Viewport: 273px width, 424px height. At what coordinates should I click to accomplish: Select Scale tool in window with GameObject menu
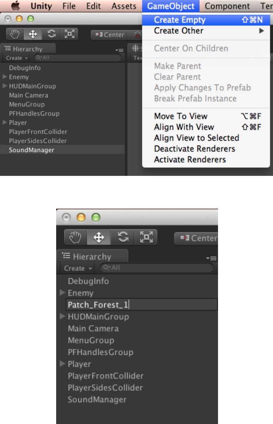pyautogui.click(x=69, y=34)
